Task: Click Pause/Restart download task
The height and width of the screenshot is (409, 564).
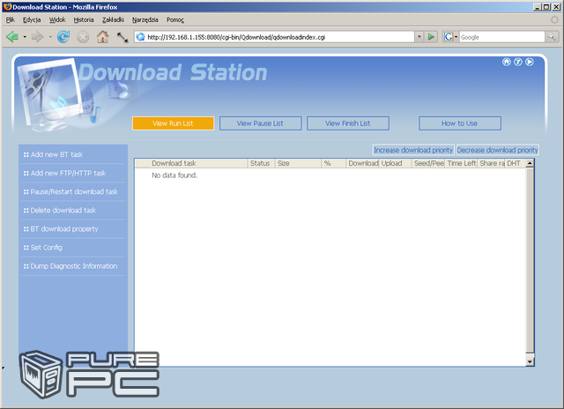Action: [x=73, y=192]
